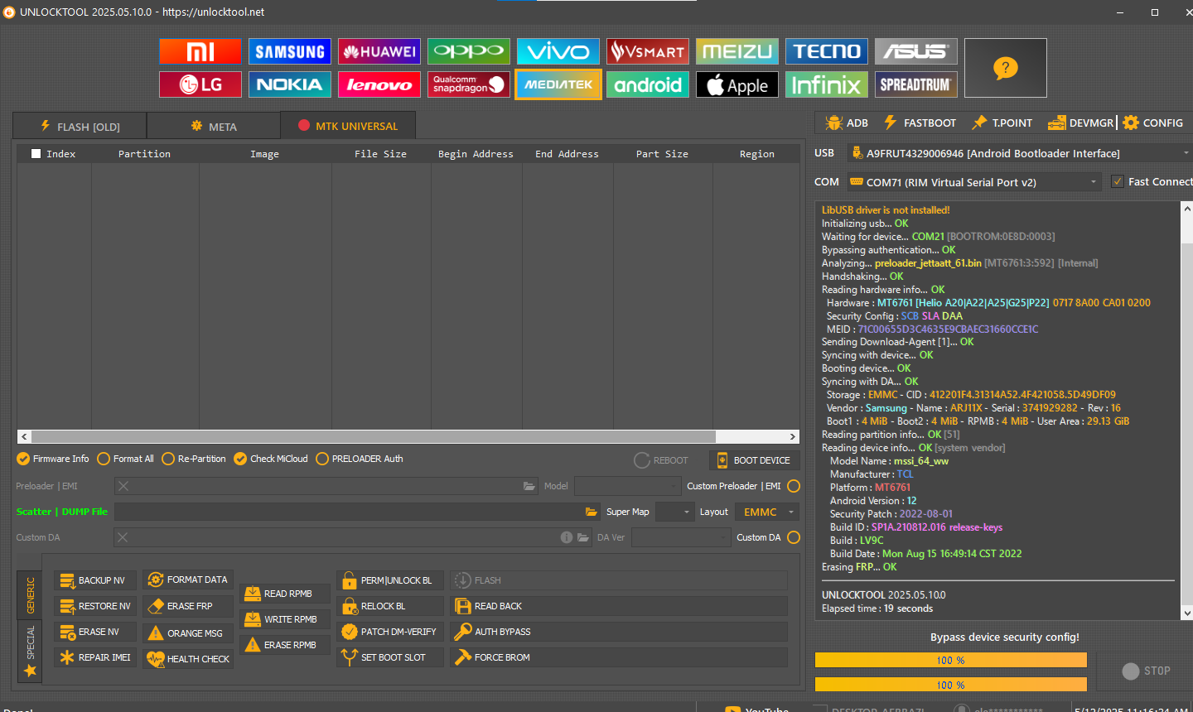Enable the Re-Partition option
This screenshot has height=712, width=1193.
pyautogui.click(x=194, y=459)
